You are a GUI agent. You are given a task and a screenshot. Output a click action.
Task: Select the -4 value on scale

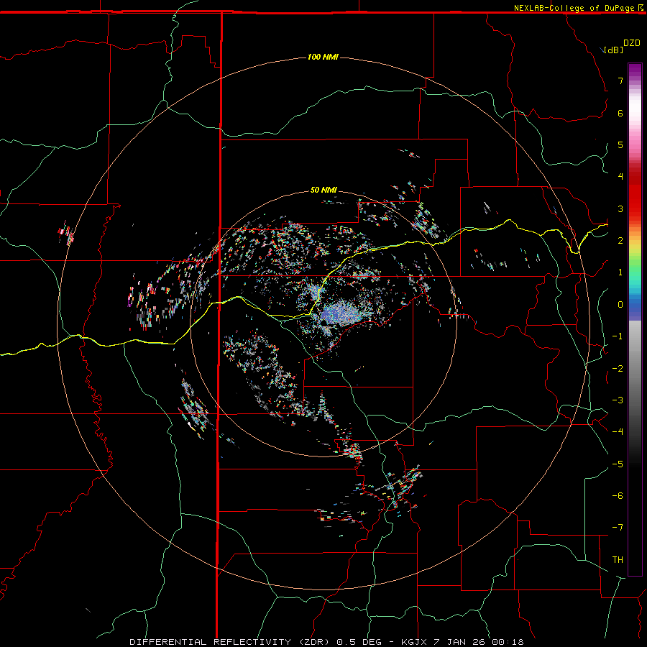618,432
